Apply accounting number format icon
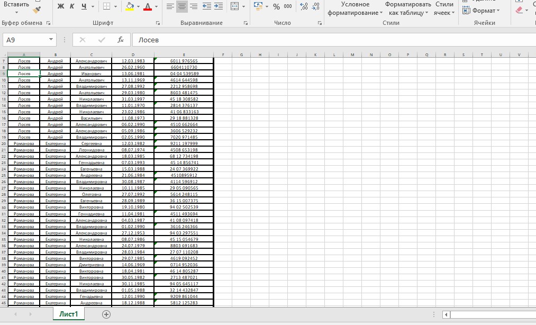The image size is (536, 325). pyautogui.click(x=258, y=6)
